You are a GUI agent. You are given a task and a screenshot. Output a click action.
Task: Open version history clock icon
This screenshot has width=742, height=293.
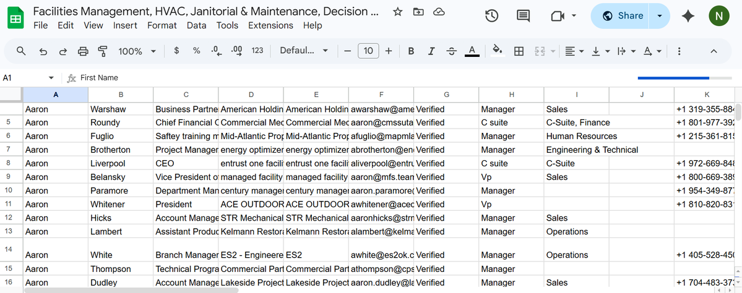(x=491, y=16)
